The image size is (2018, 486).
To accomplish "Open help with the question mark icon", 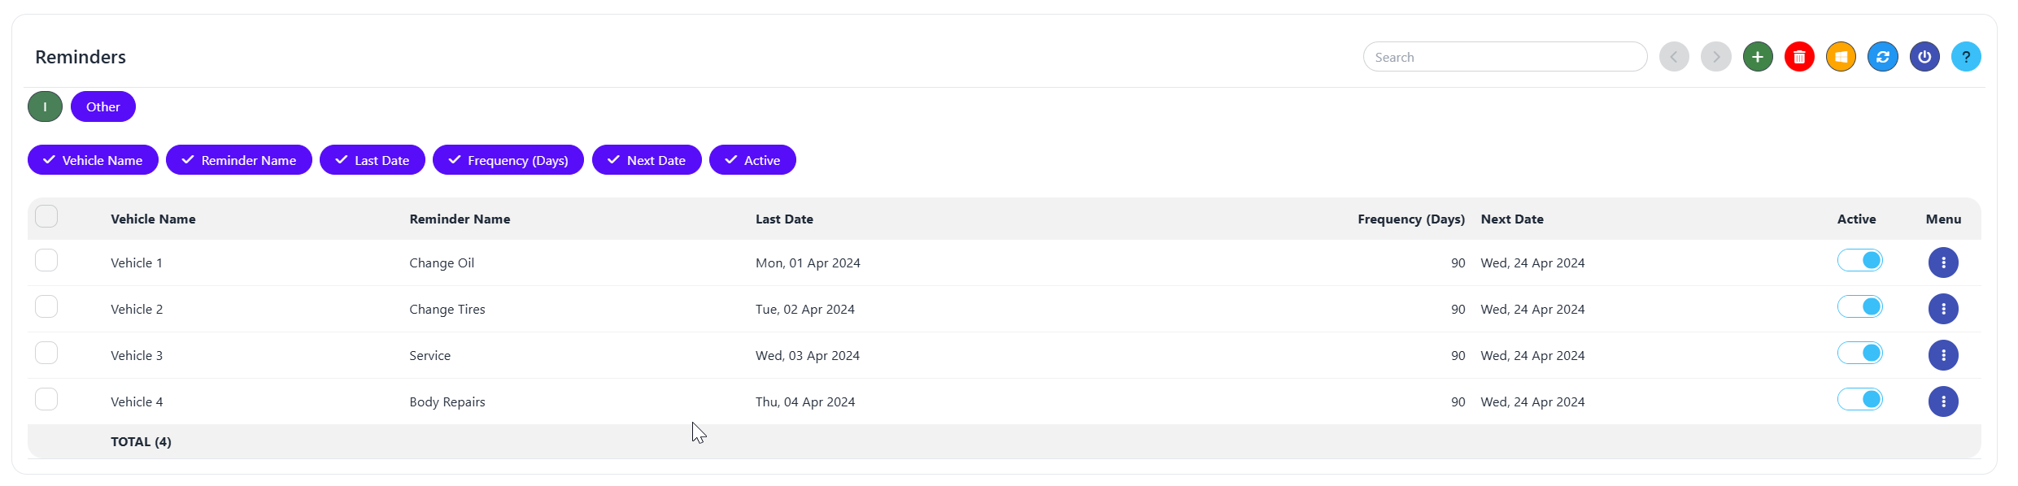I will tap(1966, 57).
